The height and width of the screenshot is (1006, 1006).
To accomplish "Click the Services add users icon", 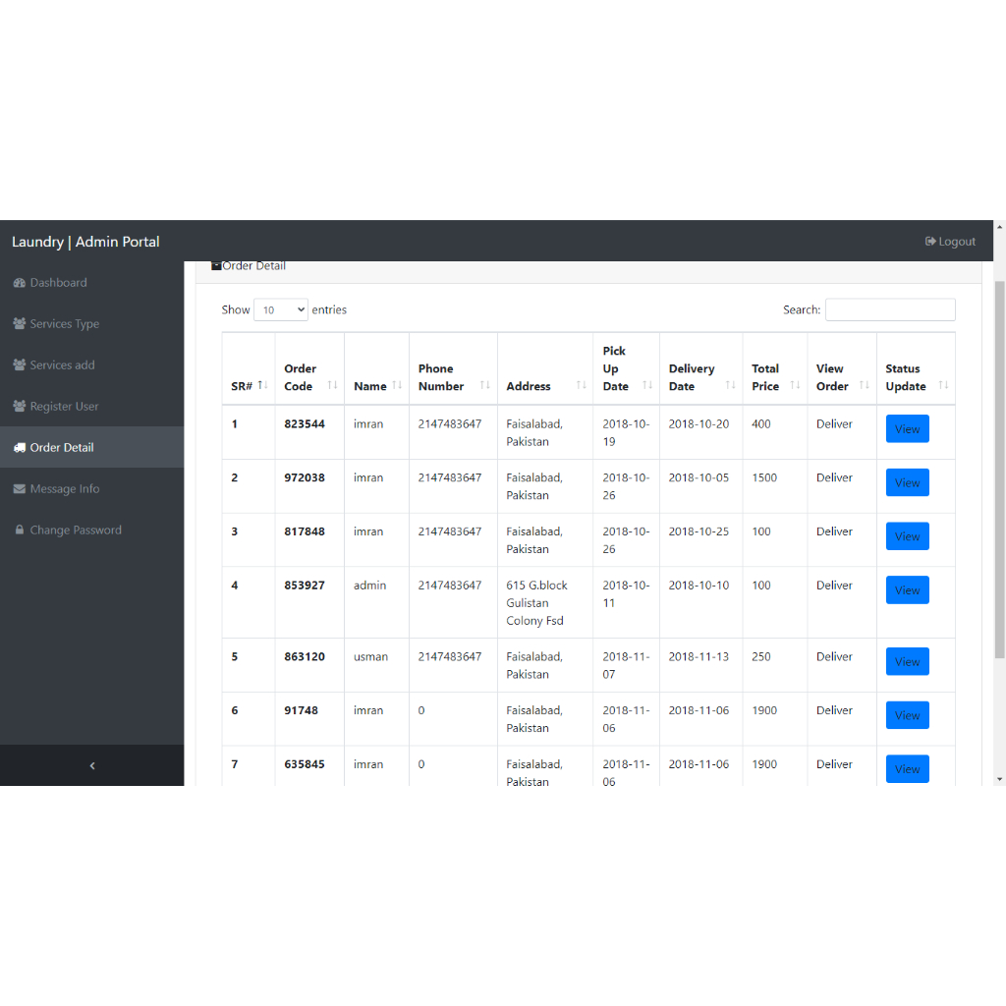I will (x=20, y=365).
